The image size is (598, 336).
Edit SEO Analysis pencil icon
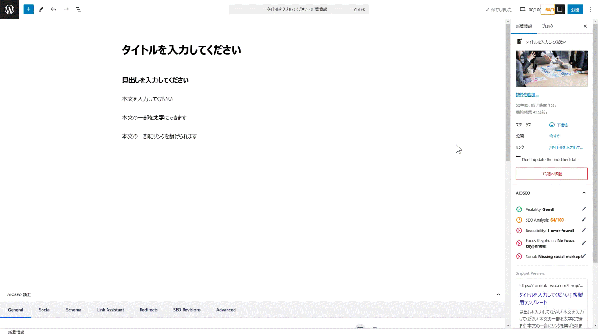(x=584, y=220)
